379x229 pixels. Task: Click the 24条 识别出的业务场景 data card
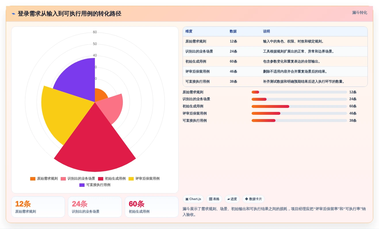coord(95,207)
